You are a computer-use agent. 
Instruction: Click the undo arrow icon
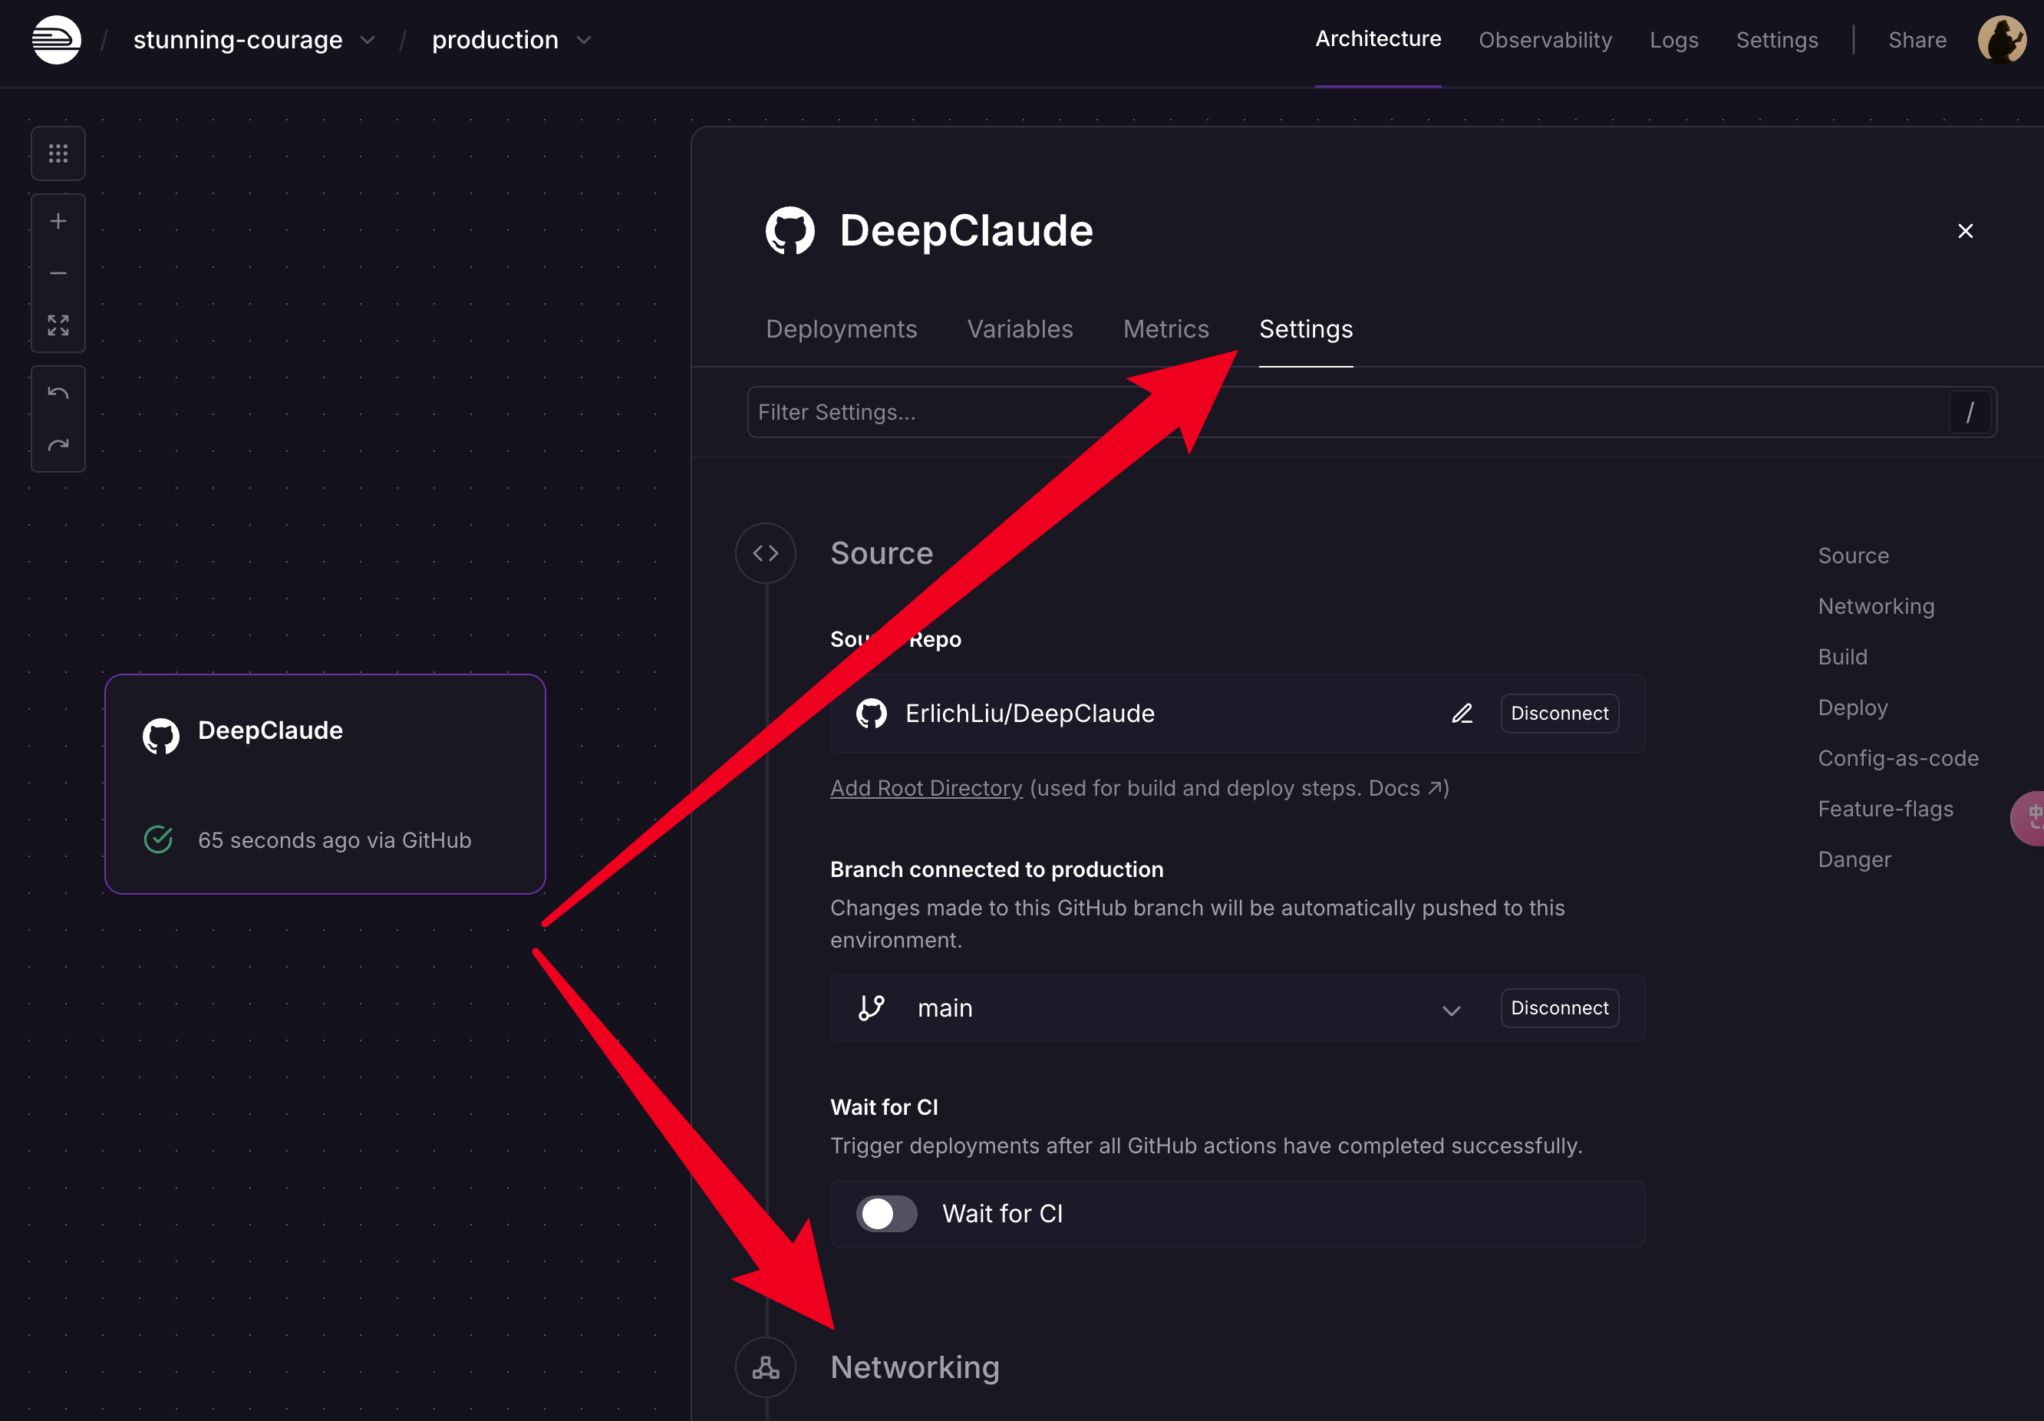[x=58, y=394]
